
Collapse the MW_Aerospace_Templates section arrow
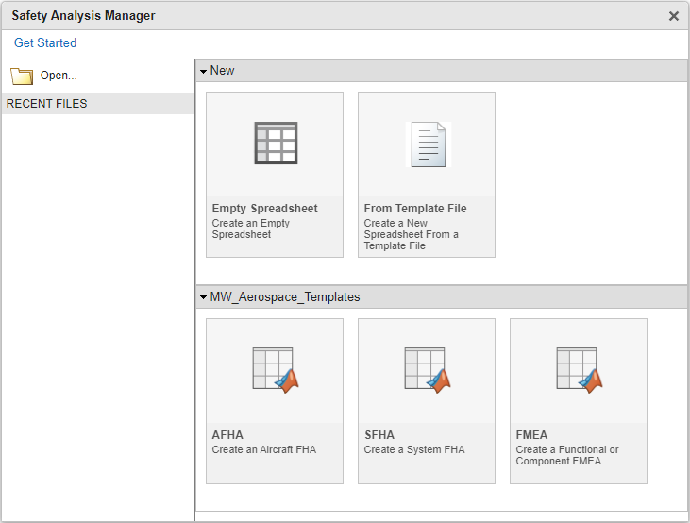pyautogui.click(x=203, y=297)
